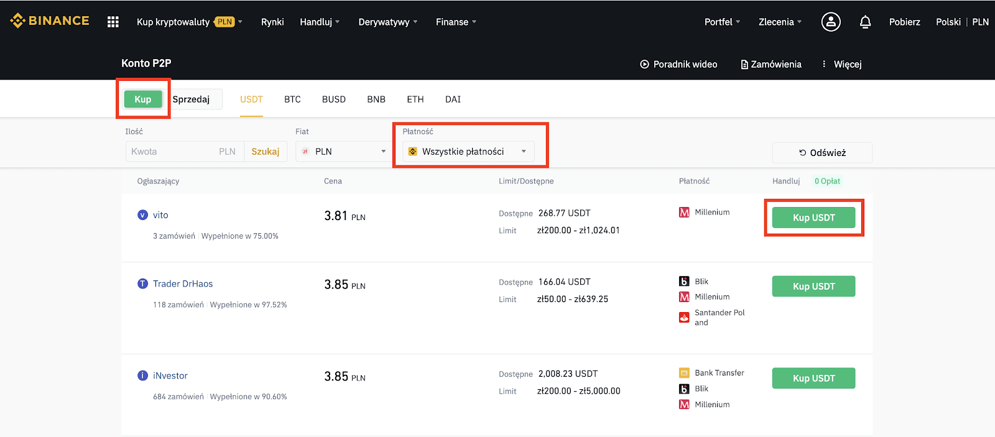Click the Odśwież refresh button
The width and height of the screenshot is (995, 437).
point(822,153)
